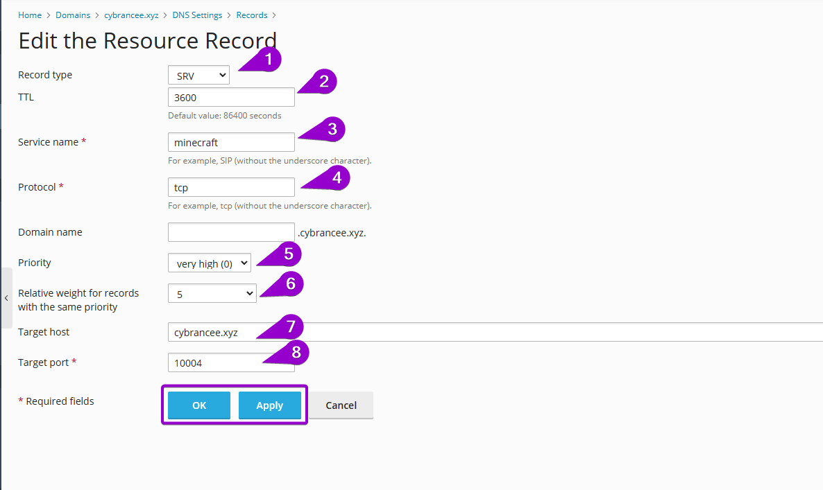Open the Domains breadcrumb link
823x490 pixels.
(73, 15)
